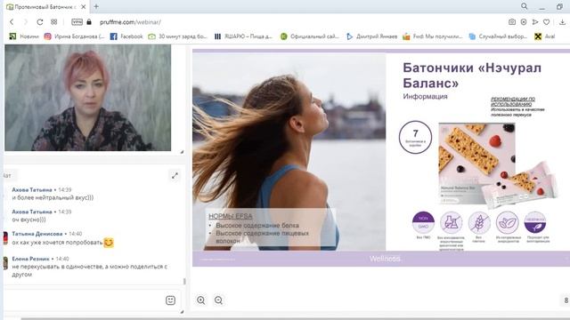Reload the pruffme webinar page

[39, 22]
